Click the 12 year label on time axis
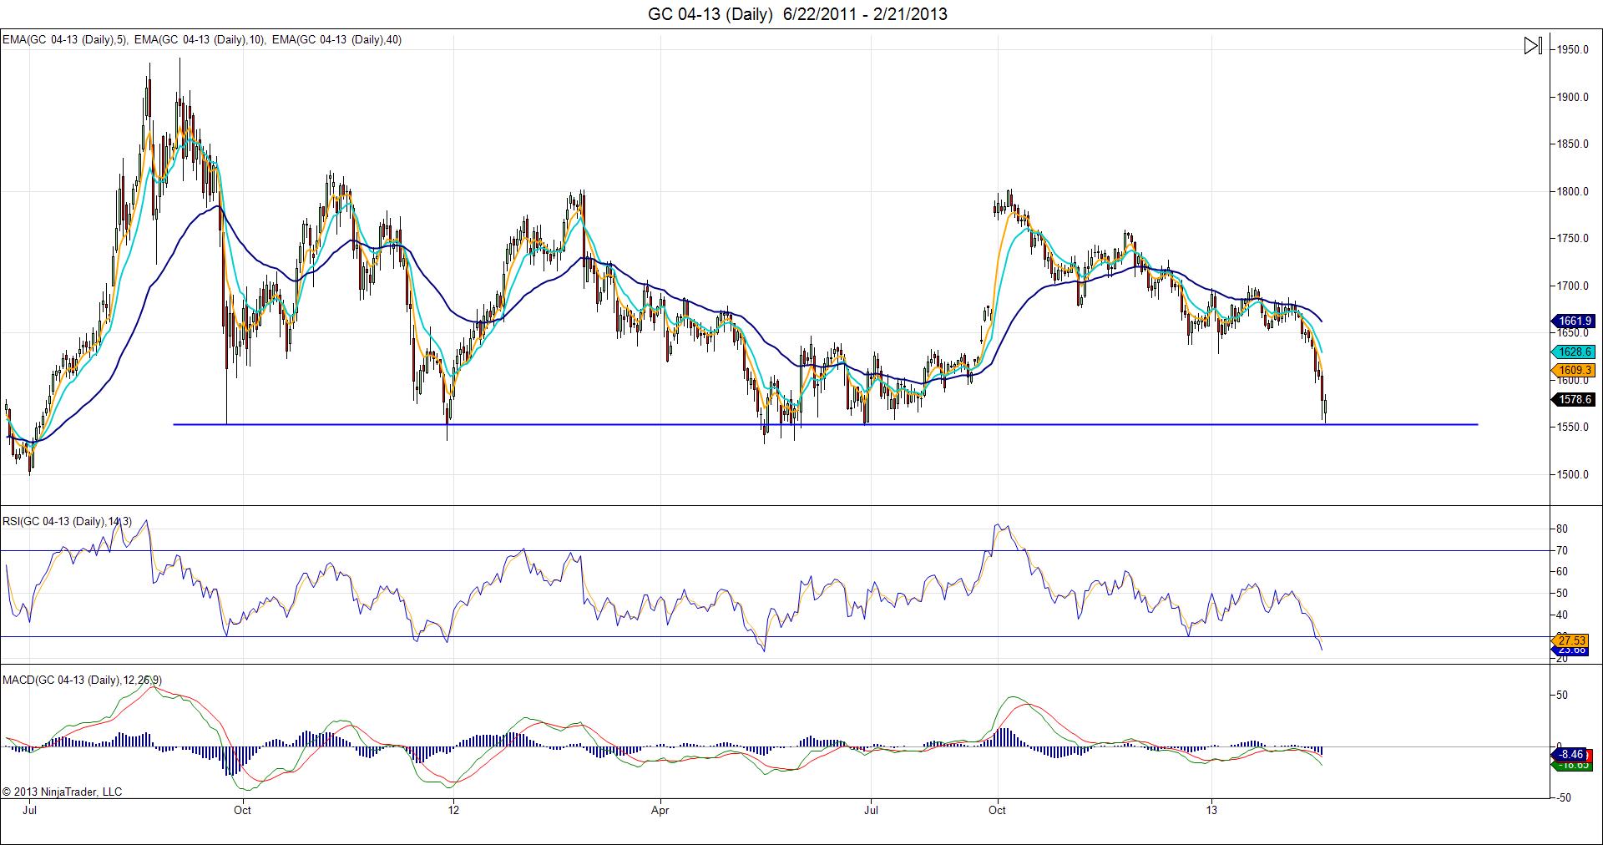This screenshot has height=845, width=1603. pos(453,810)
